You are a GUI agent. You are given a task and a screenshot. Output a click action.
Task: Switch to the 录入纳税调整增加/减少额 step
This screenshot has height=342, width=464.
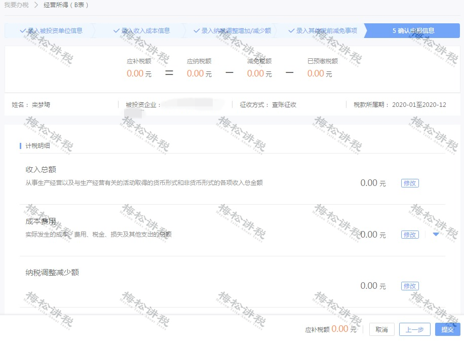(236, 31)
